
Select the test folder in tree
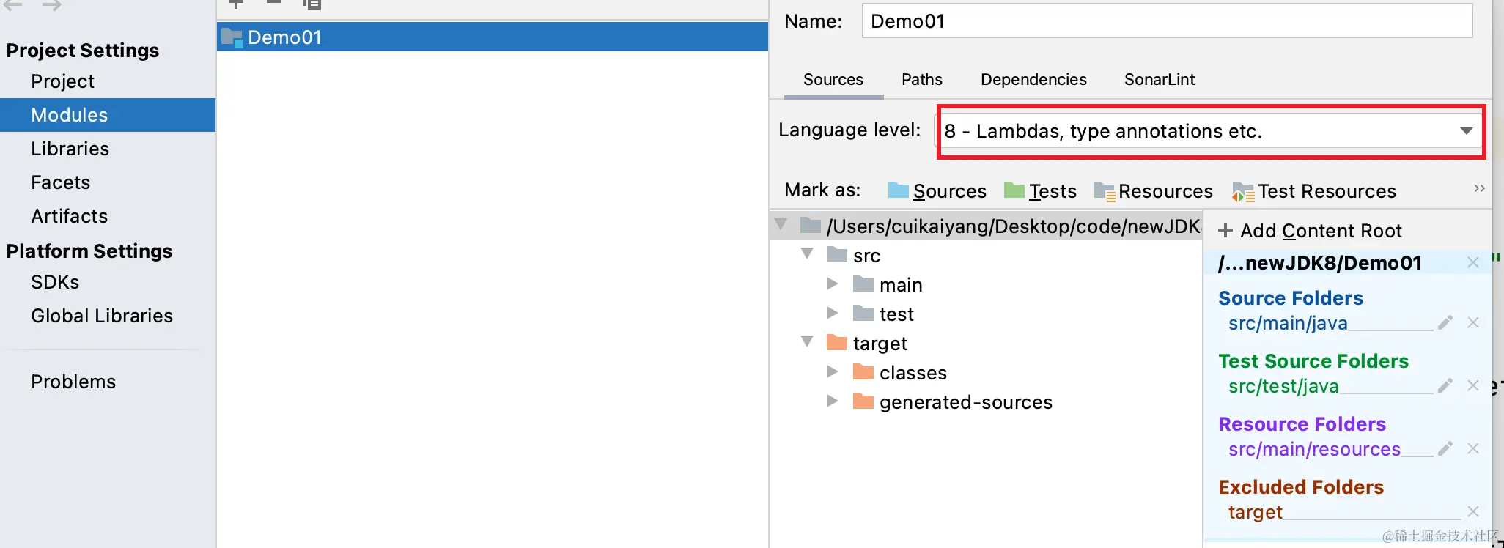pyautogui.click(x=883, y=314)
